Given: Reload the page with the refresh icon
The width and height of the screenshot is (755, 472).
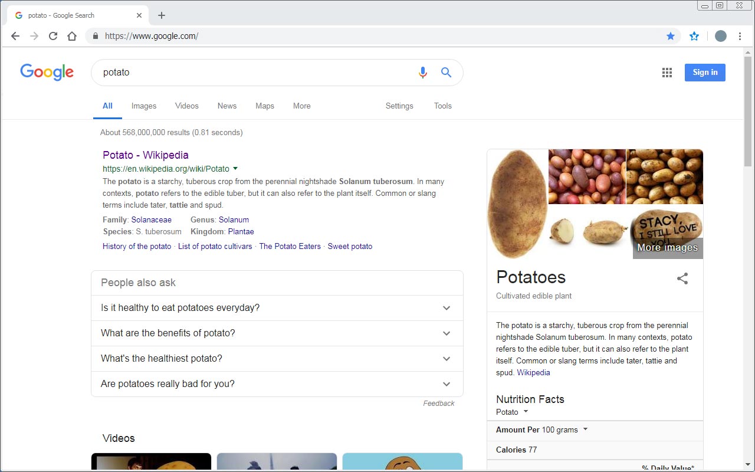Looking at the screenshot, I should [x=53, y=36].
